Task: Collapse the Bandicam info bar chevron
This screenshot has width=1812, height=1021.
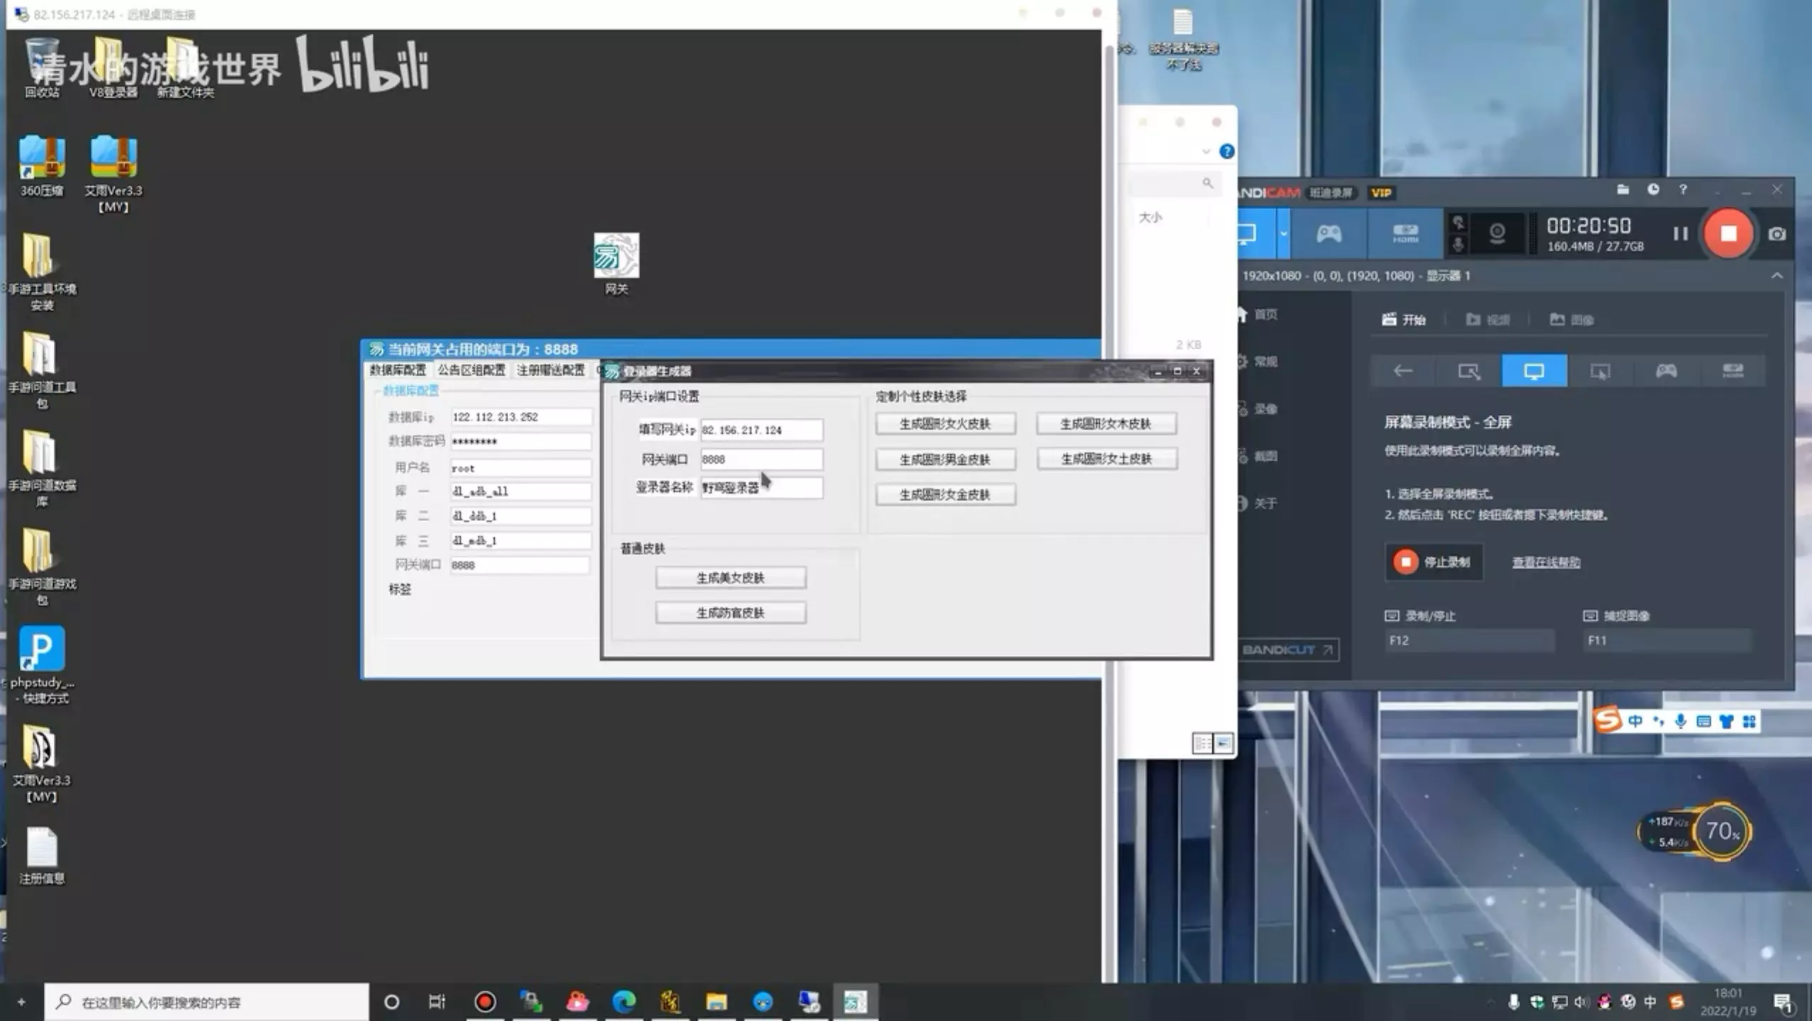Action: (x=1777, y=276)
